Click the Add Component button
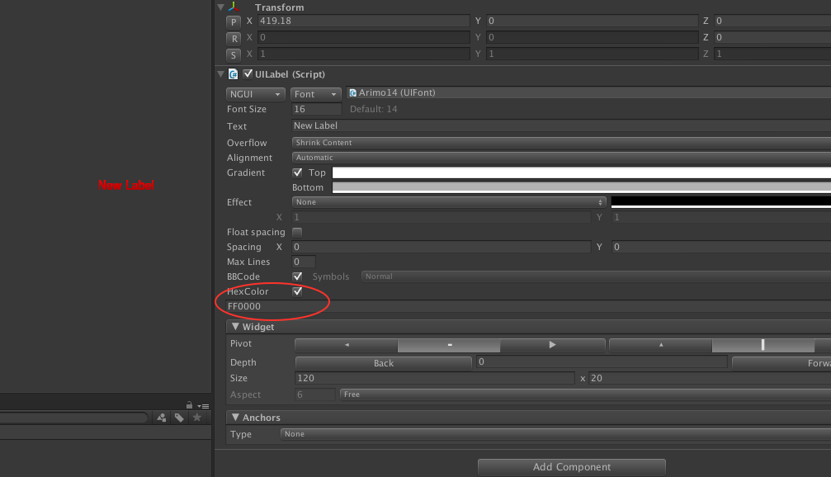The height and width of the screenshot is (477, 831). [x=571, y=467]
